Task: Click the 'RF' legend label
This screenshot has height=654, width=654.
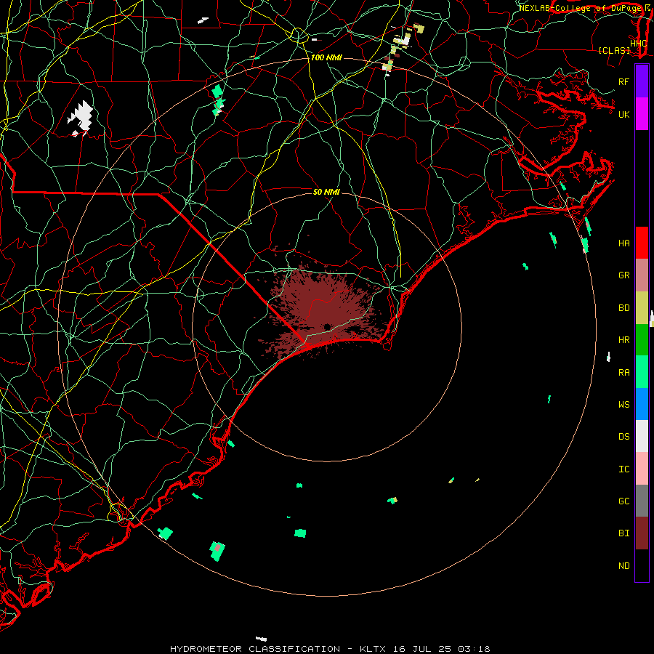Action: pos(623,81)
